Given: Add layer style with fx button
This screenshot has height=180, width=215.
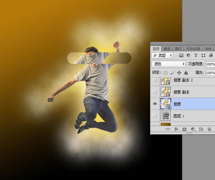Looking at the screenshot, I should [x=176, y=129].
